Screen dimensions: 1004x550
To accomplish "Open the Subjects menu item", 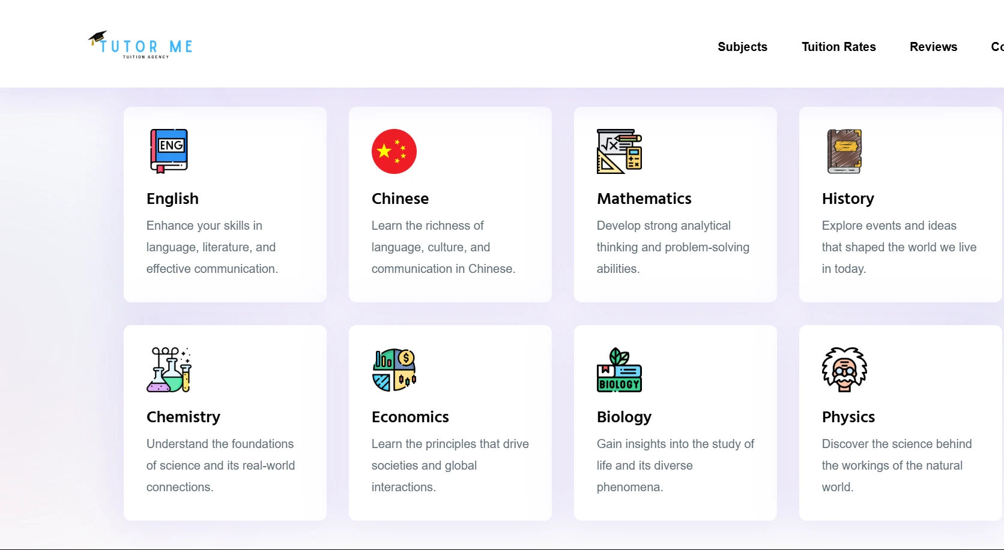I will [x=742, y=47].
